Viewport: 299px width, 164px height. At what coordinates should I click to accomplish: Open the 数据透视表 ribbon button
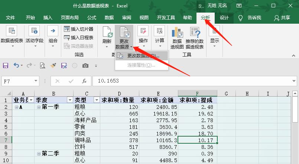point(12,36)
